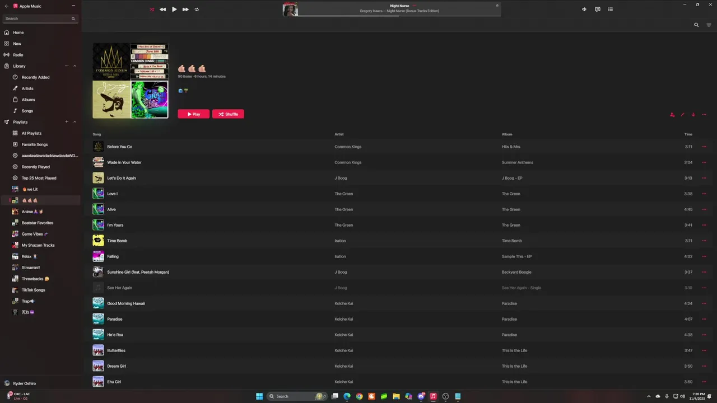Sort by the Album column header
The image size is (717, 403).
click(507, 134)
